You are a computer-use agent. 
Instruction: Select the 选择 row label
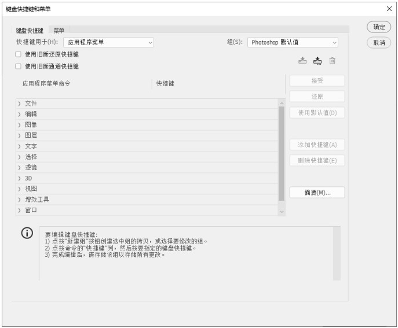tap(31, 157)
